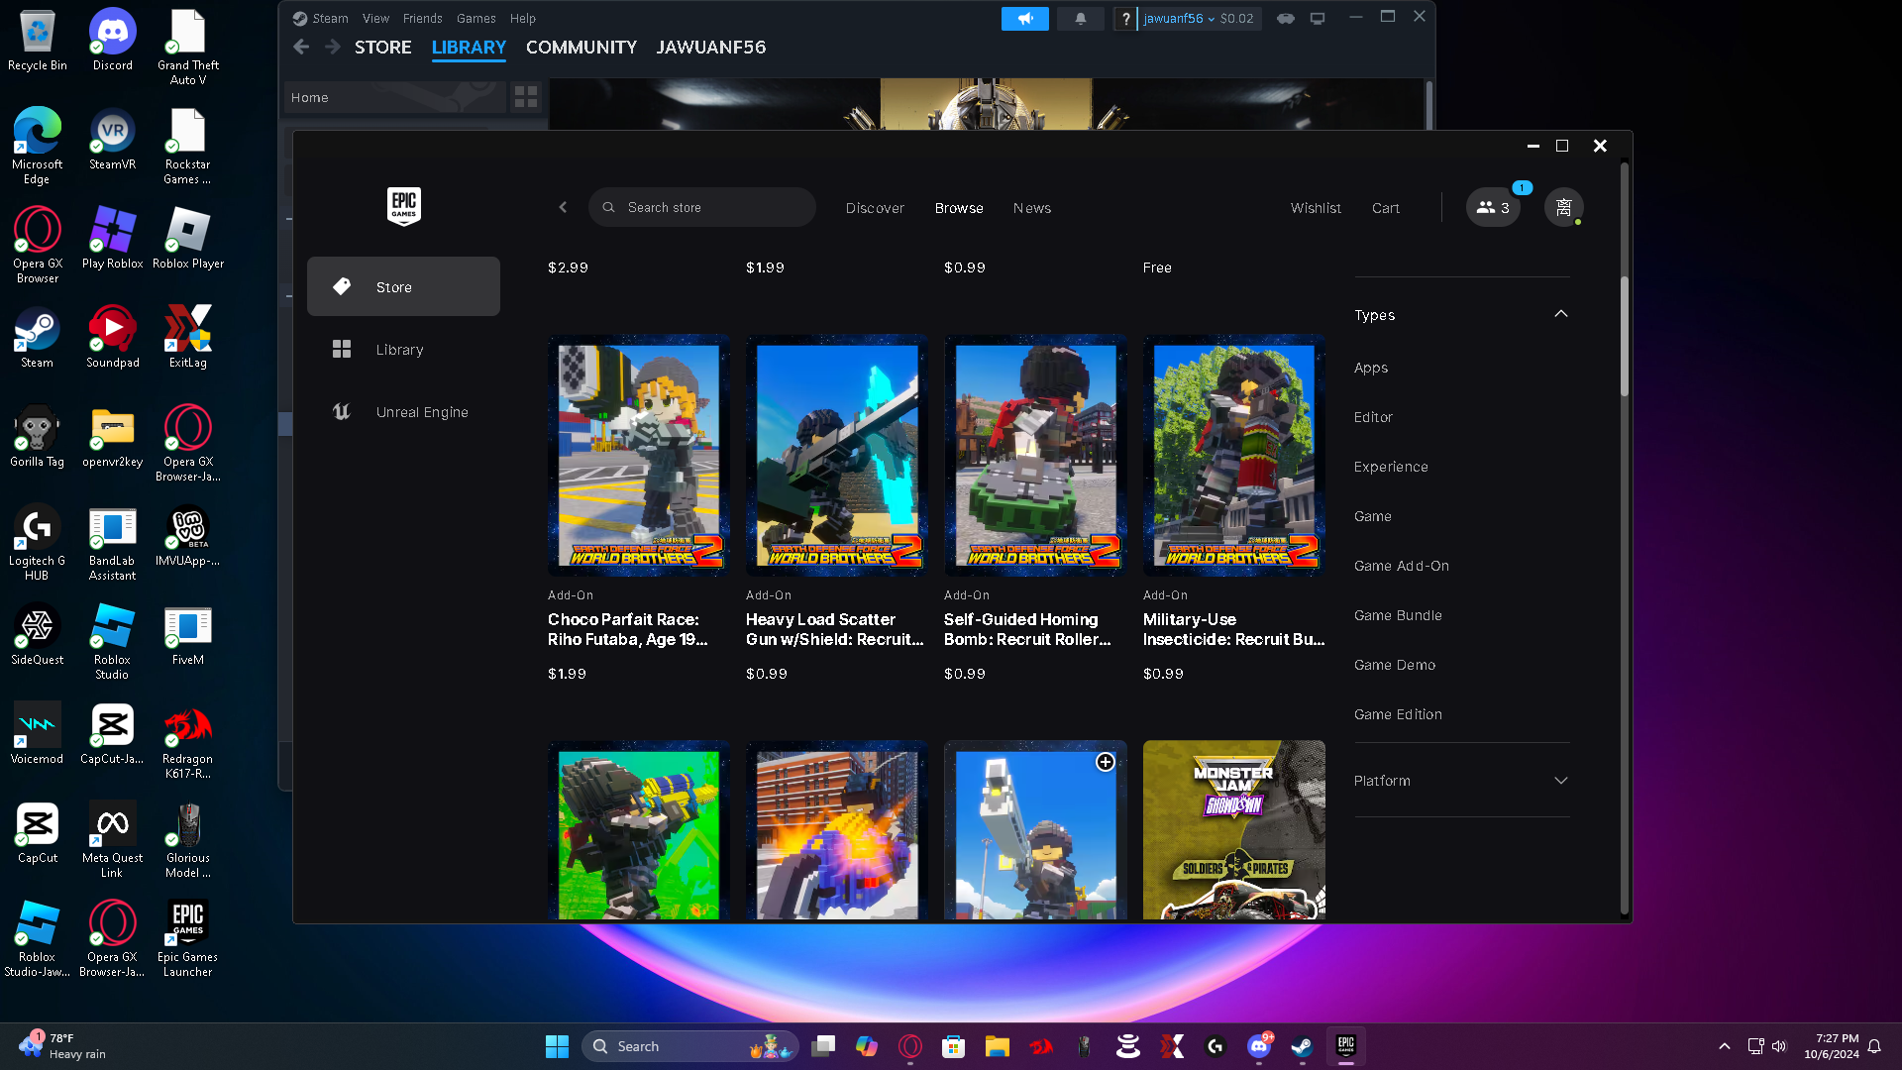Add the third game to wishlist via plus icon
The width and height of the screenshot is (1902, 1070).
[x=1106, y=762]
